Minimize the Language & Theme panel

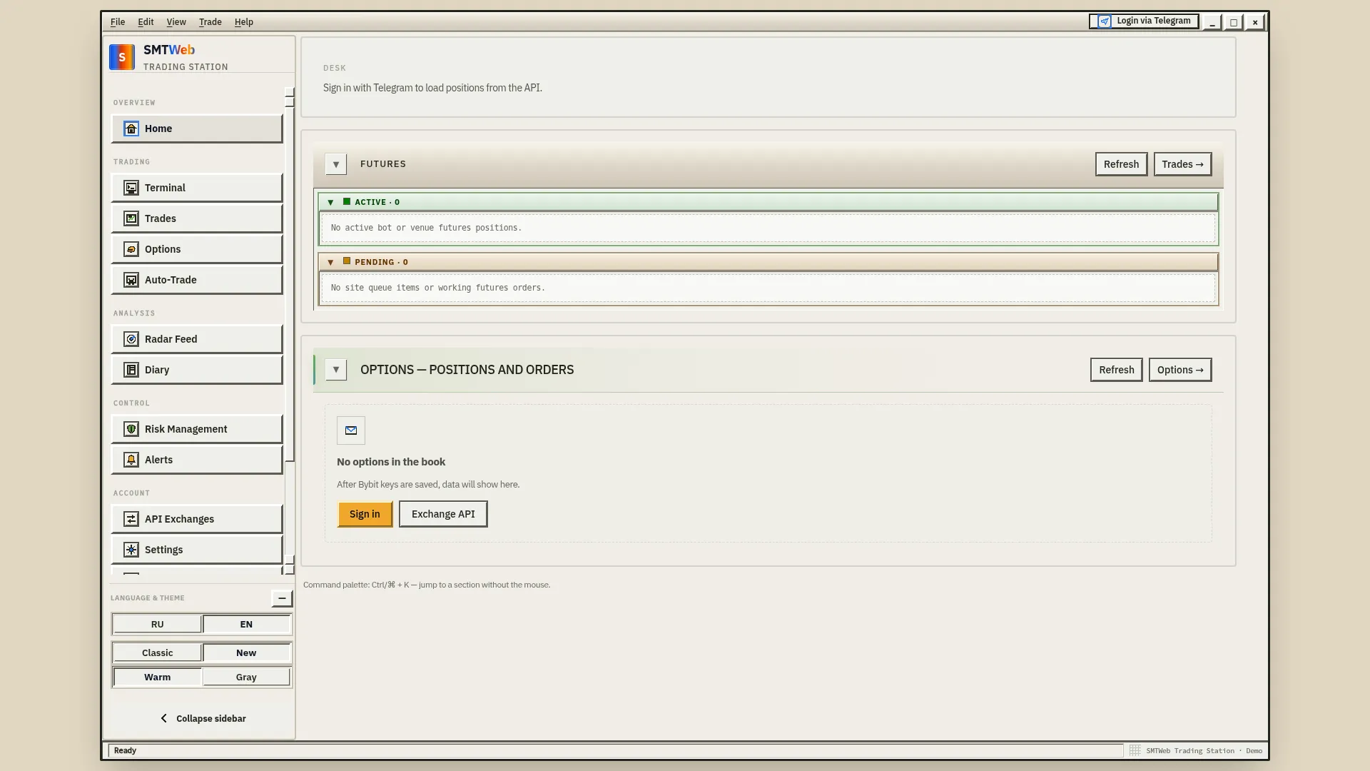point(282,598)
